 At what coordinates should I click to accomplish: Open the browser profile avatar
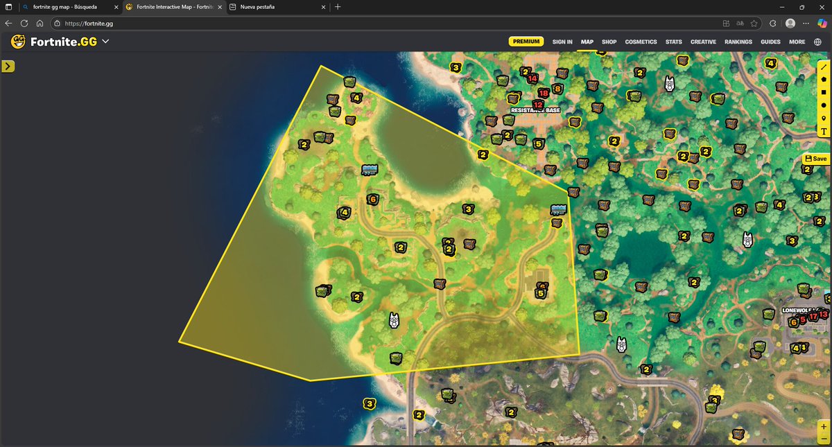pos(790,23)
